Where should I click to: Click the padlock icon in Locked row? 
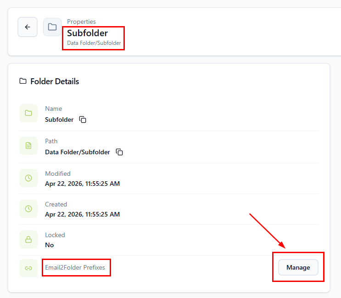coord(28,239)
